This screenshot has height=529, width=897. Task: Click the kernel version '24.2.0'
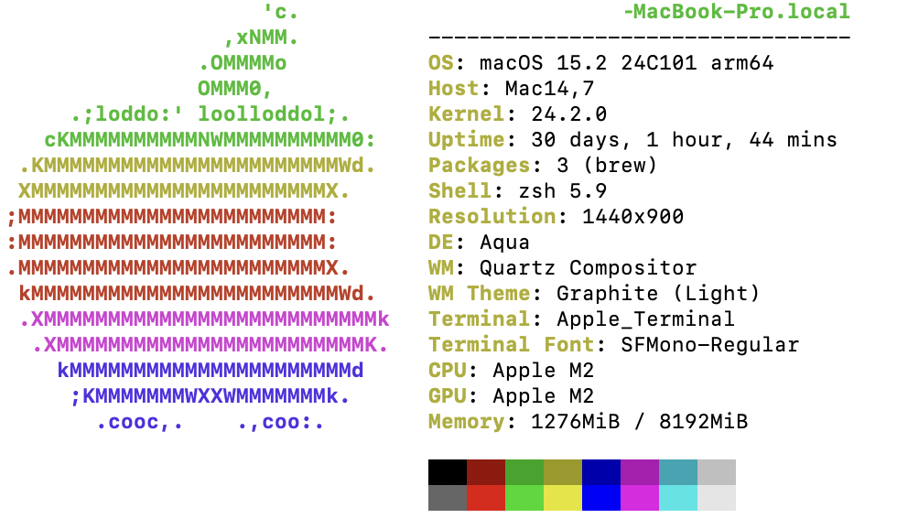tap(569, 114)
